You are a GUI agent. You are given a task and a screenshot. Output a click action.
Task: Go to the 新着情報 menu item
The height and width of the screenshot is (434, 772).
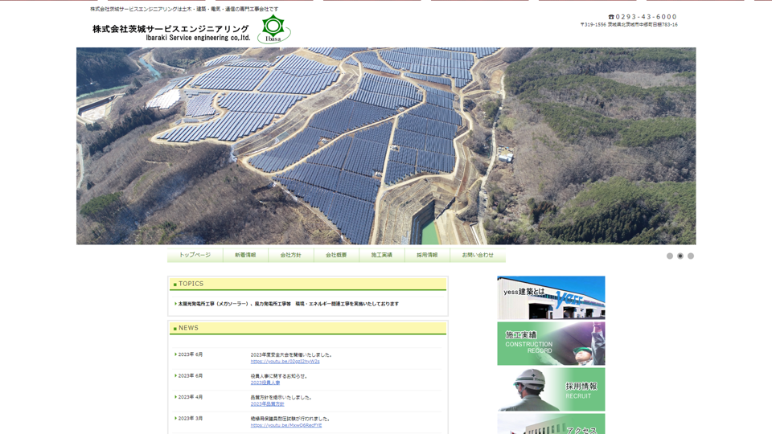tap(245, 255)
